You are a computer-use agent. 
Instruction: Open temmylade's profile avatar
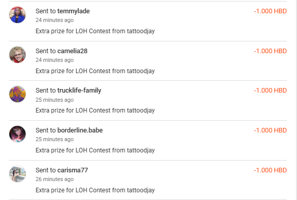pyautogui.click(x=17, y=15)
